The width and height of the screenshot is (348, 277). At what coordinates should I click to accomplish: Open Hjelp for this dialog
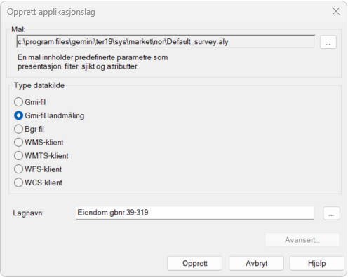click(317, 263)
